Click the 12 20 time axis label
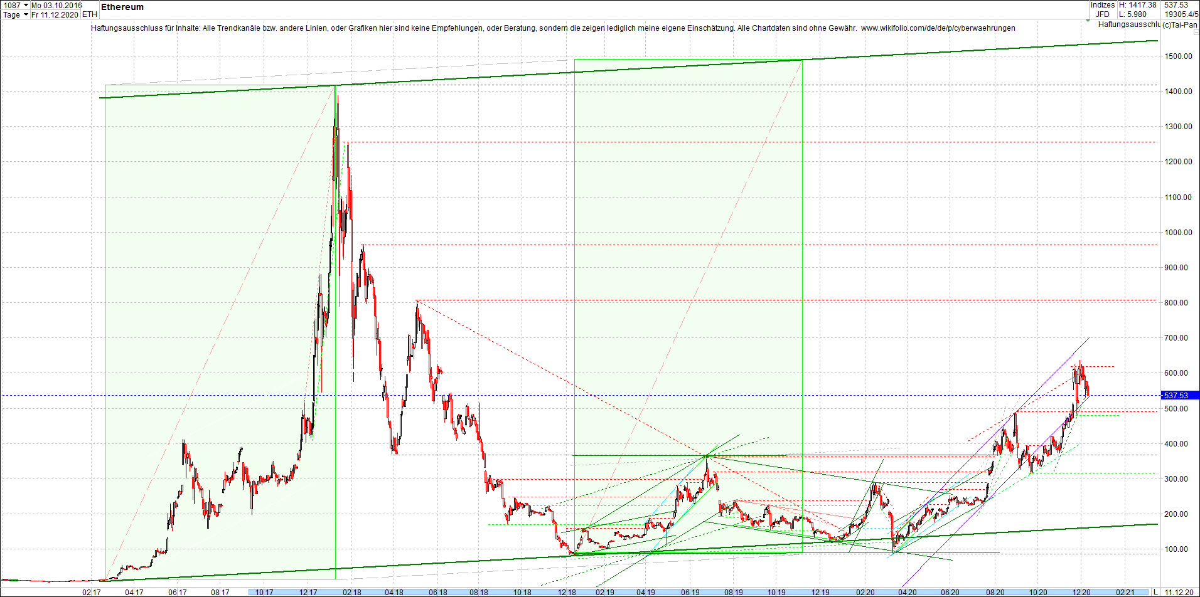The image size is (1200, 597). tap(1081, 592)
